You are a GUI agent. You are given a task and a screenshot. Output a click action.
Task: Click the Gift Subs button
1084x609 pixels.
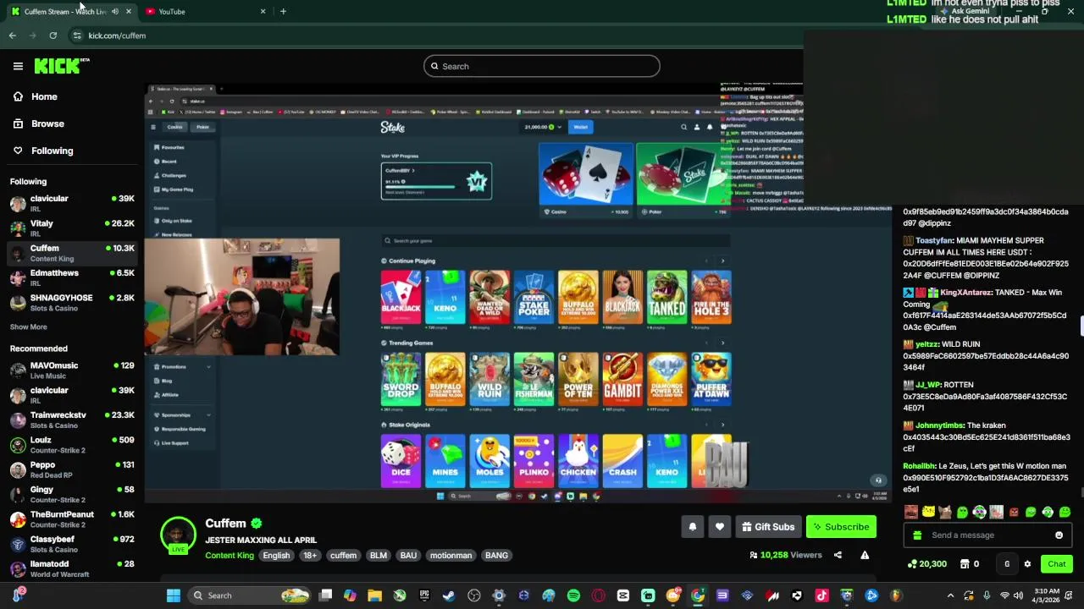pos(768,527)
